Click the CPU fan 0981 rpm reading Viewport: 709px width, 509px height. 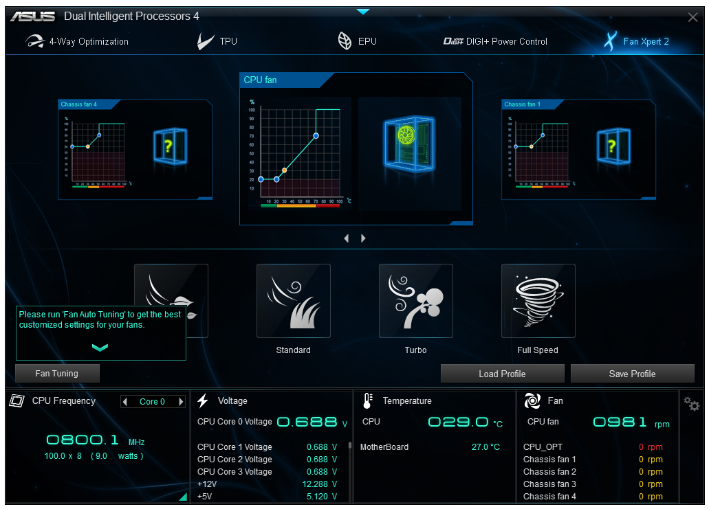point(620,422)
